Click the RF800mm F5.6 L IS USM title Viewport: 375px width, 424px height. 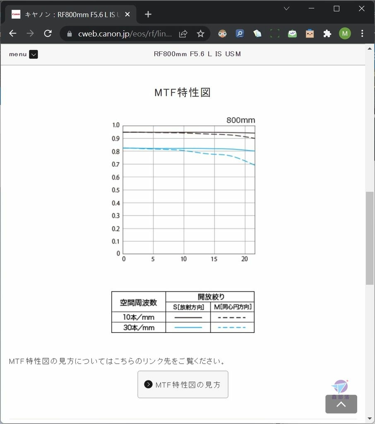point(197,54)
